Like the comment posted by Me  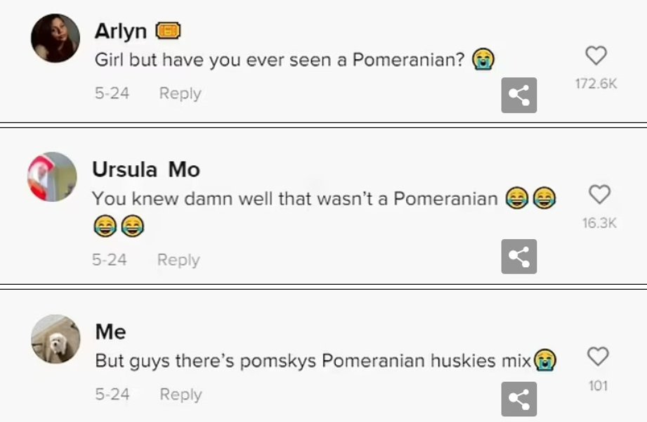[597, 357]
